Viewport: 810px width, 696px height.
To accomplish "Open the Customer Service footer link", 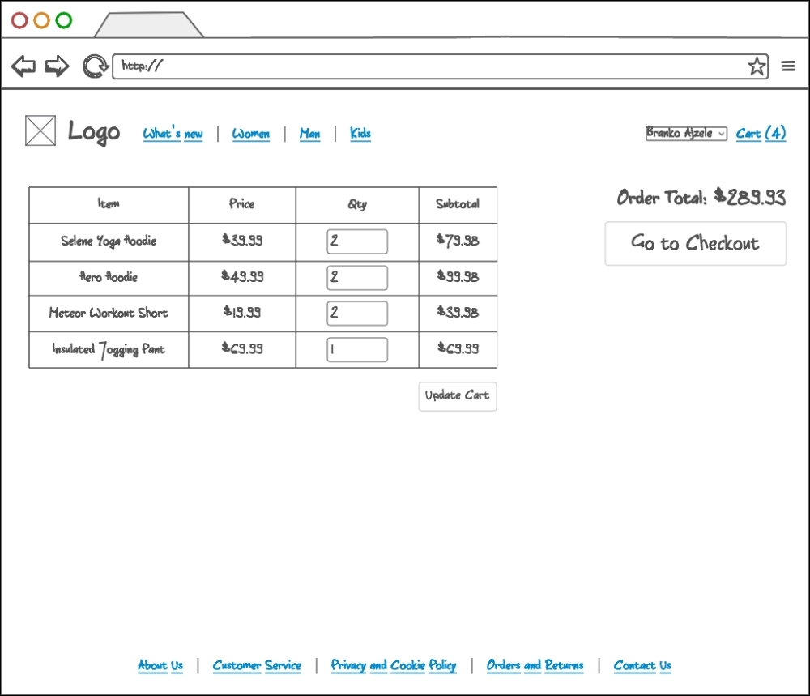I will [257, 665].
